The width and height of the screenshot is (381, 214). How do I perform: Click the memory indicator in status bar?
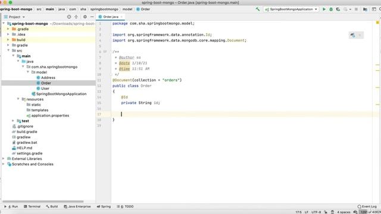(370, 212)
